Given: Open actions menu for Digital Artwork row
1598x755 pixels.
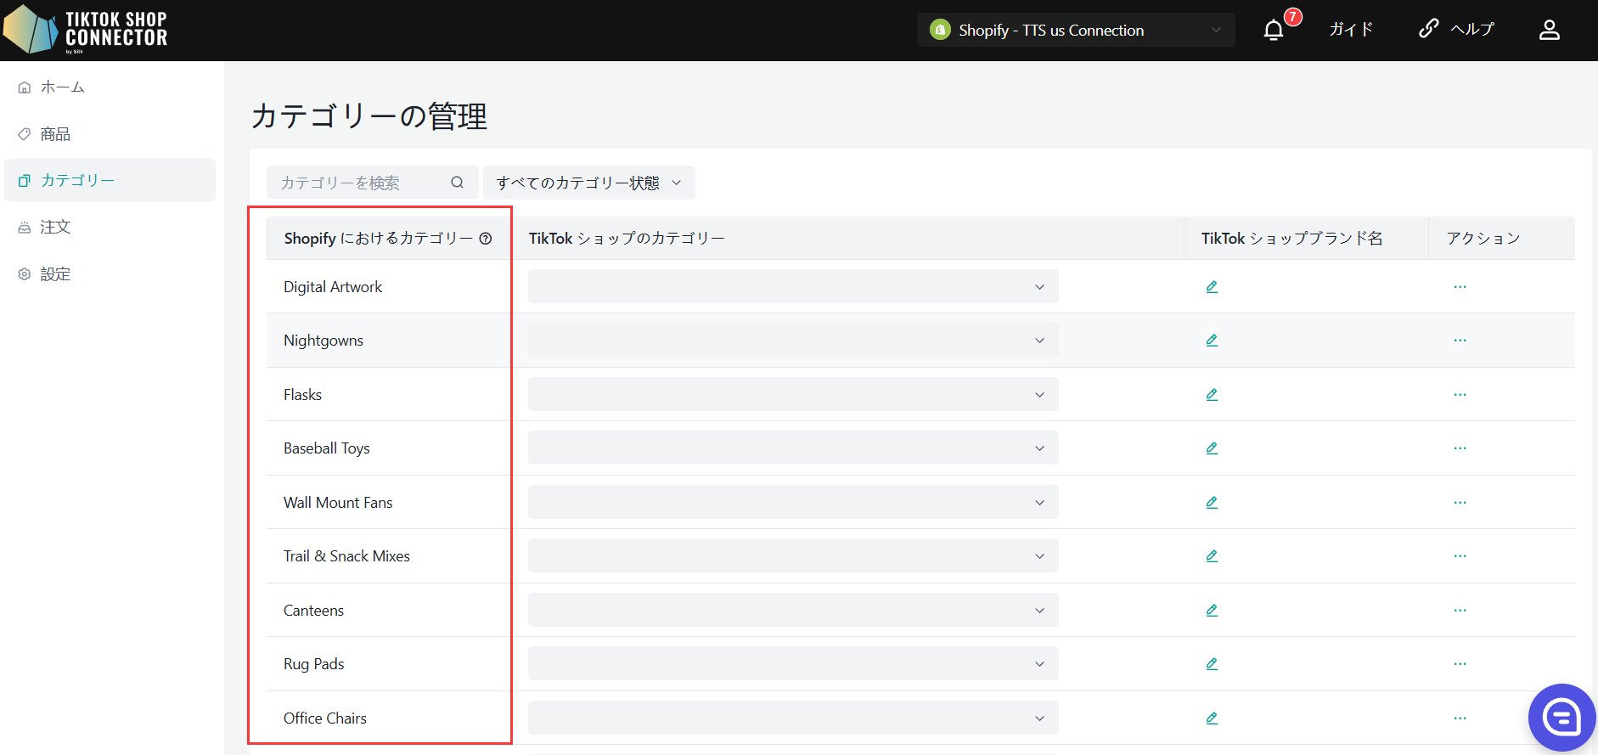Looking at the screenshot, I should tap(1460, 287).
